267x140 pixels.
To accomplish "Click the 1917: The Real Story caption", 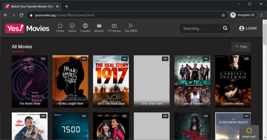I will tap(111, 104).
